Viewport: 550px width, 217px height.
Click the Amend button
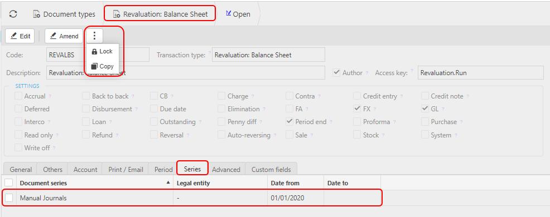click(x=64, y=36)
